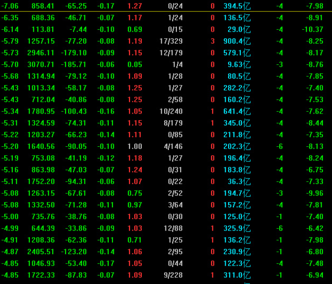This screenshot has height=284, width=332.
Task: Select the 9.63亿 amount cell
Action: click(x=239, y=64)
